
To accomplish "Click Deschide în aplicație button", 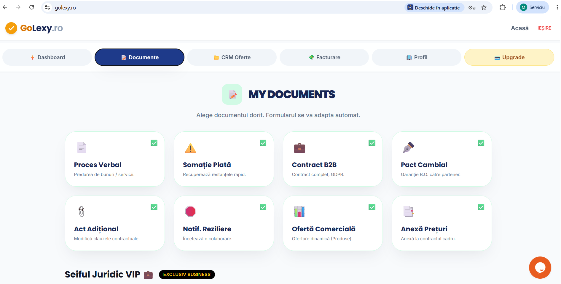I will [x=434, y=8].
